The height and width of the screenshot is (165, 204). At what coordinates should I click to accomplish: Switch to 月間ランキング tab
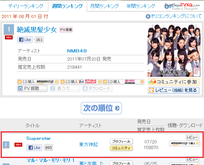pos(104,6)
